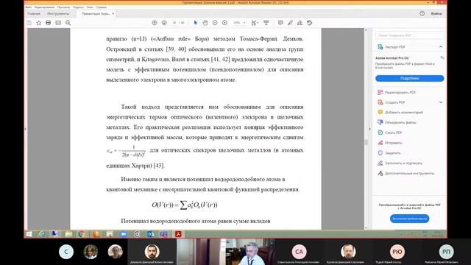Viewport: 471px width, 265px height.
Task: Open the Файл menu
Action: click(29, 7)
